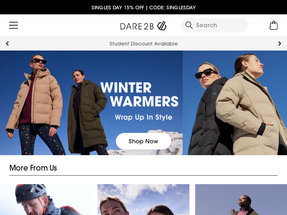Open the shopping bag cart
This screenshot has width=287, height=215.
click(x=274, y=25)
